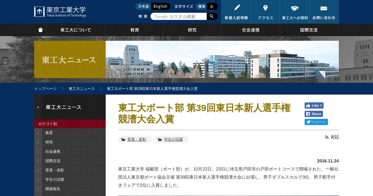Switch language to English
The image size is (373, 196).
(161, 6)
